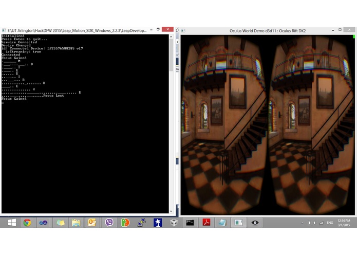This screenshot has height=254, width=357.
Task: Switch to the command prompt taskbar icon
Action: tap(190, 222)
